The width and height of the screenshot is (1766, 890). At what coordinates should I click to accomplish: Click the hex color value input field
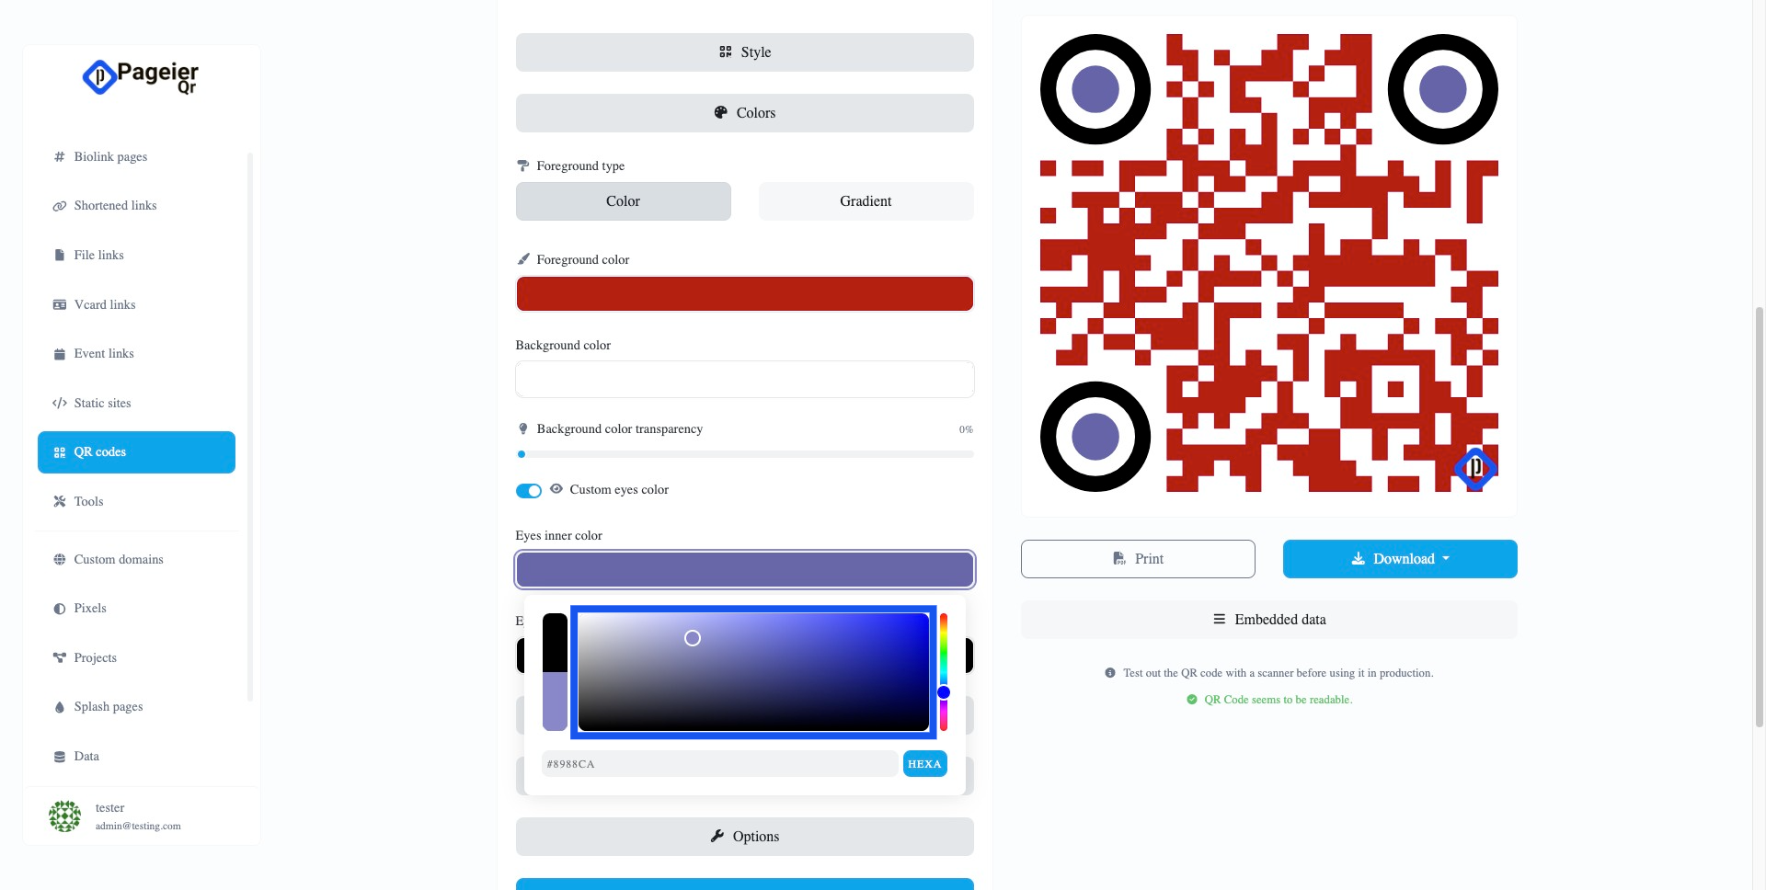point(719,764)
